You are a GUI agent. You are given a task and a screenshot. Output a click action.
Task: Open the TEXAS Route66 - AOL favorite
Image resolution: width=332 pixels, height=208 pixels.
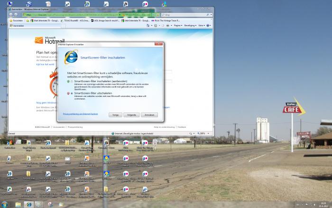[75, 20]
